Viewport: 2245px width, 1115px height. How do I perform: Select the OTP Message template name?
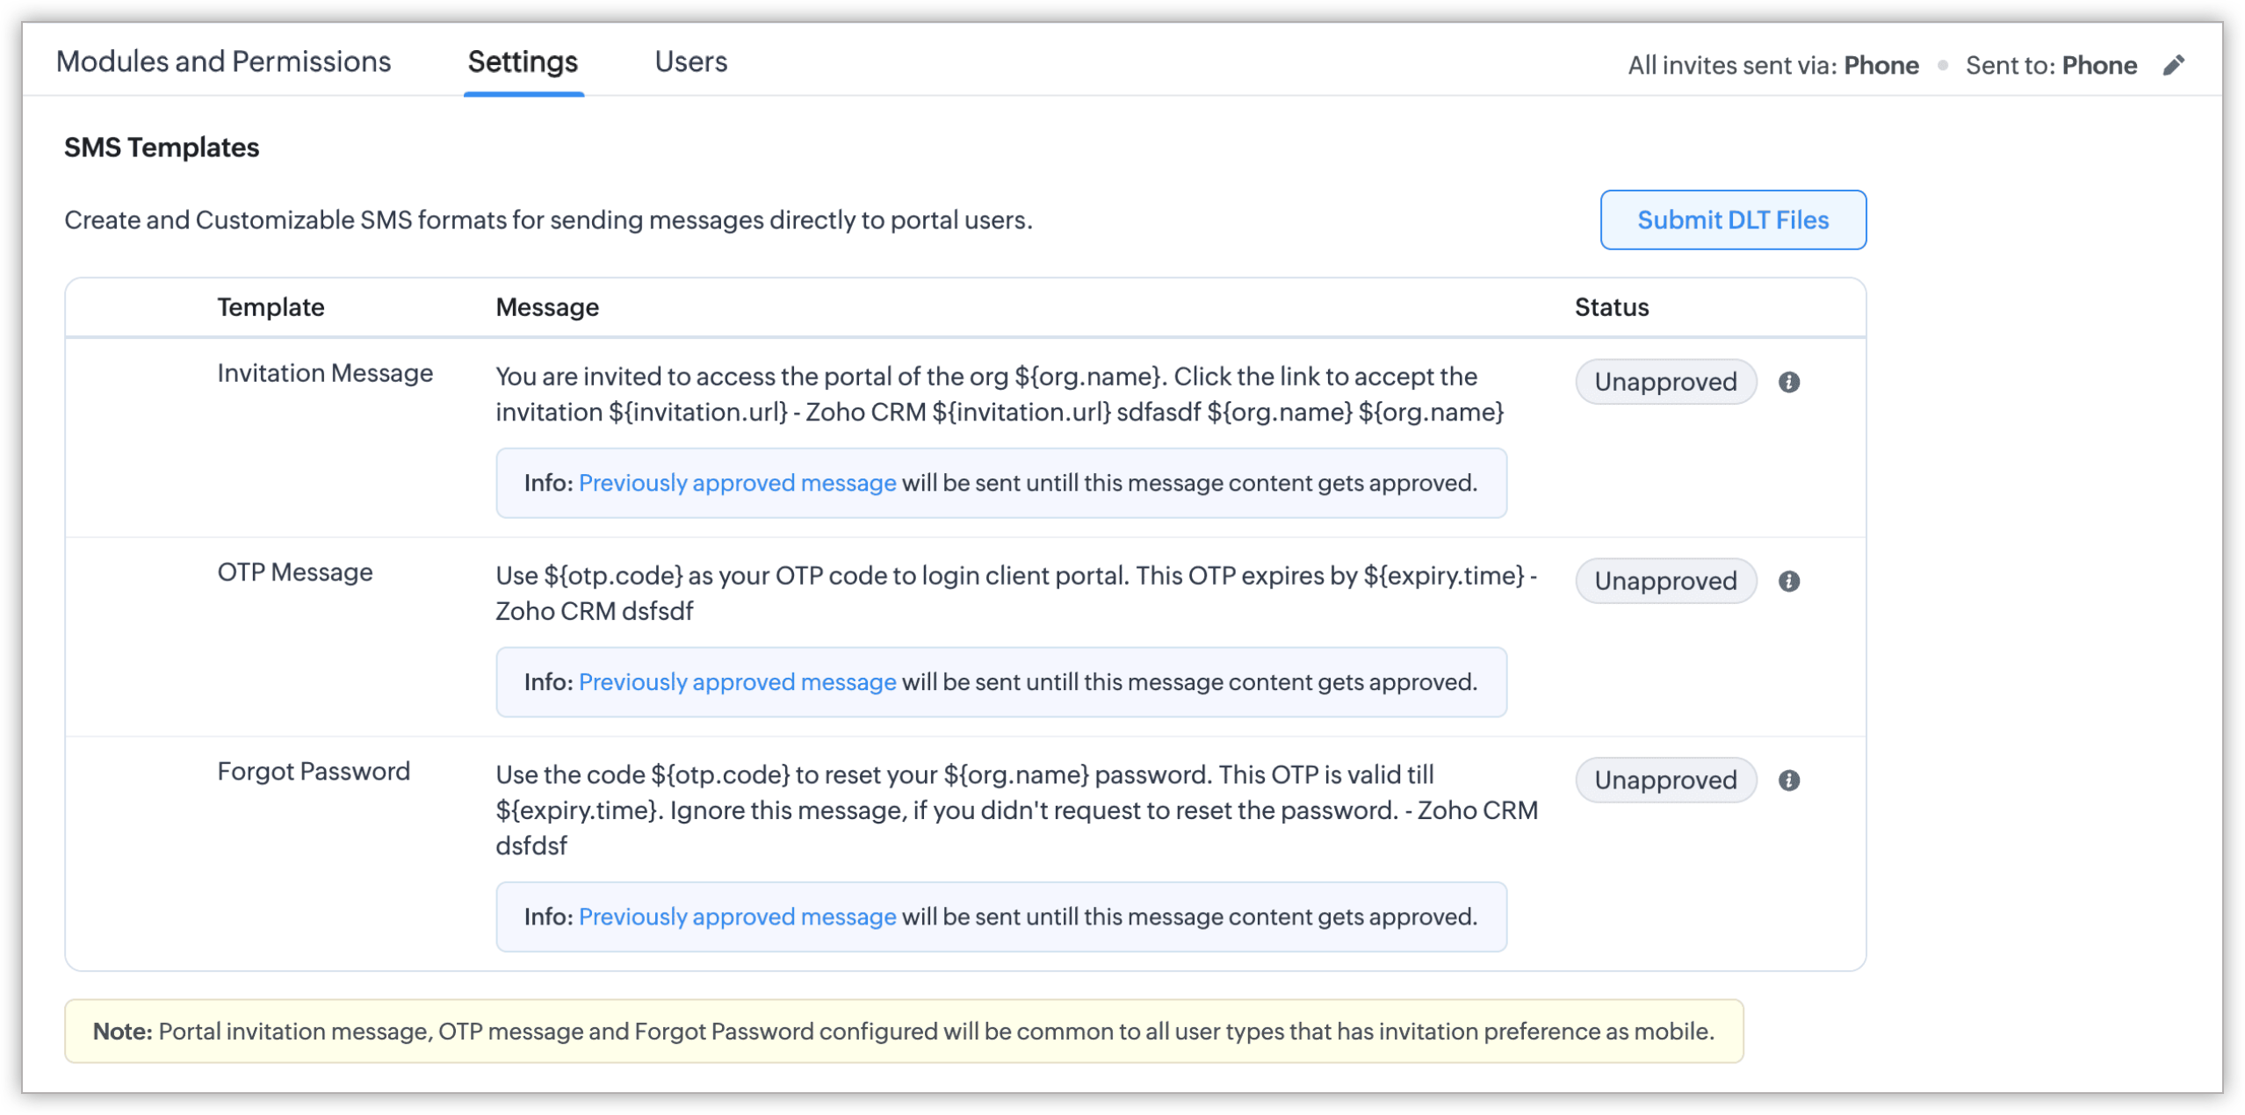click(x=295, y=573)
